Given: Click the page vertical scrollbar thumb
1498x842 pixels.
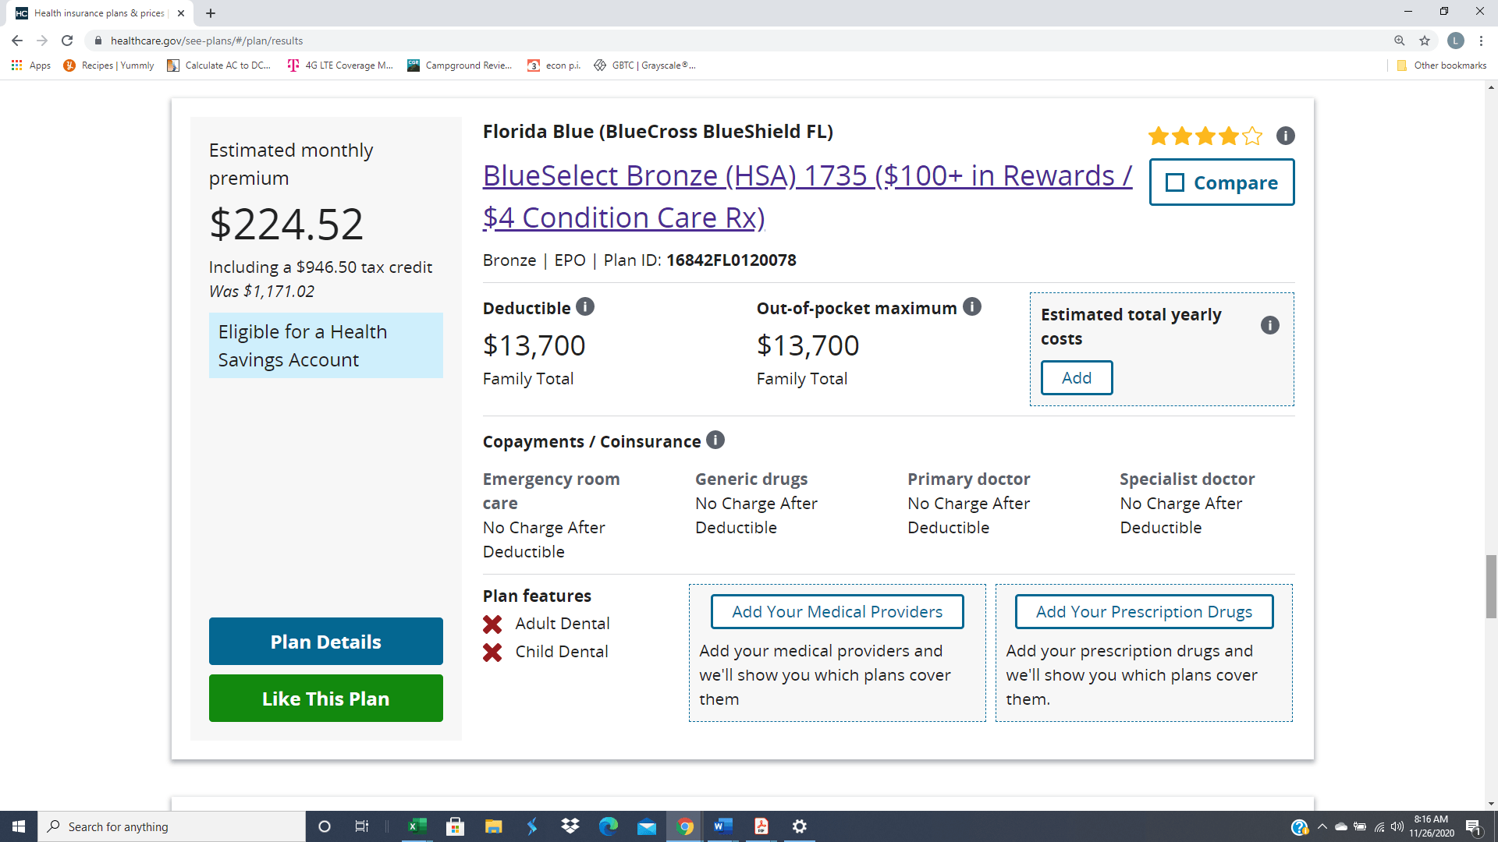Looking at the screenshot, I should pyautogui.click(x=1491, y=586).
